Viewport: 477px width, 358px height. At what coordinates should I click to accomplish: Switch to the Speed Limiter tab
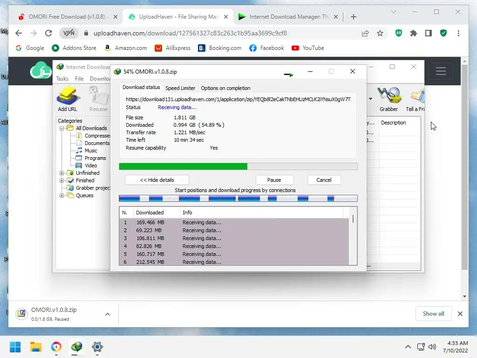[180, 88]
